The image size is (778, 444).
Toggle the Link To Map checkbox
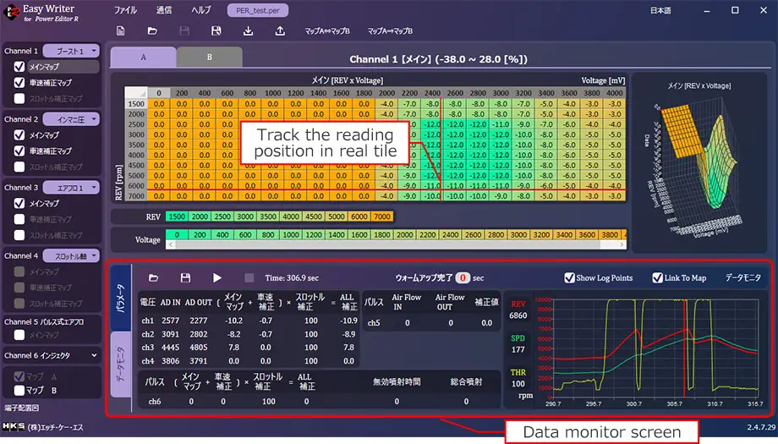point(657,277)
